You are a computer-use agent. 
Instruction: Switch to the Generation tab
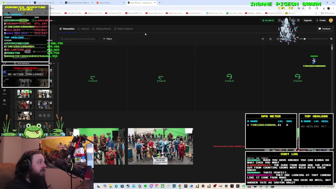[67, 29]
